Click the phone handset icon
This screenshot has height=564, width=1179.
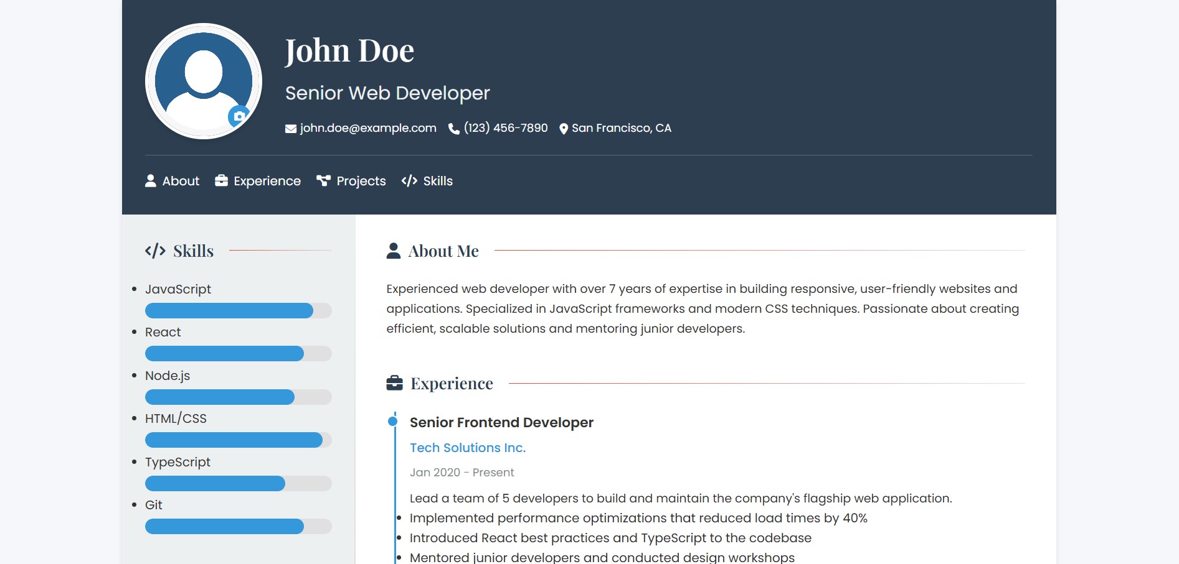pyautogui.click(x=454, y=129)
